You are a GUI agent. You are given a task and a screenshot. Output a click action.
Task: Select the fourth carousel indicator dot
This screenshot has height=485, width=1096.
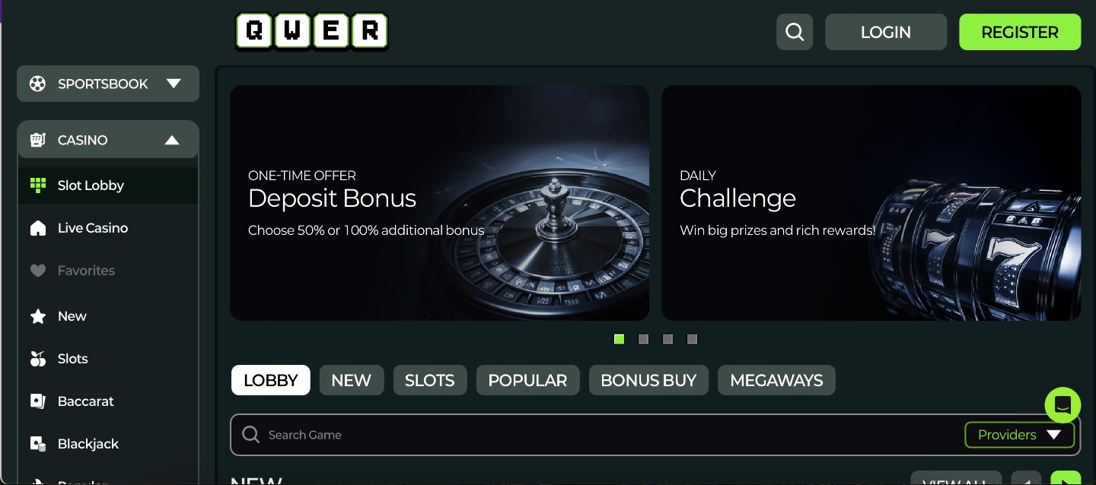pyautogui.click(x=692, y=339)
